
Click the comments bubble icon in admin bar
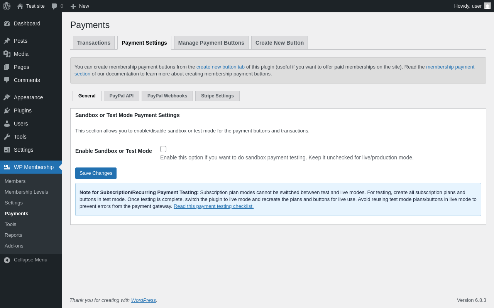[54, 6]
